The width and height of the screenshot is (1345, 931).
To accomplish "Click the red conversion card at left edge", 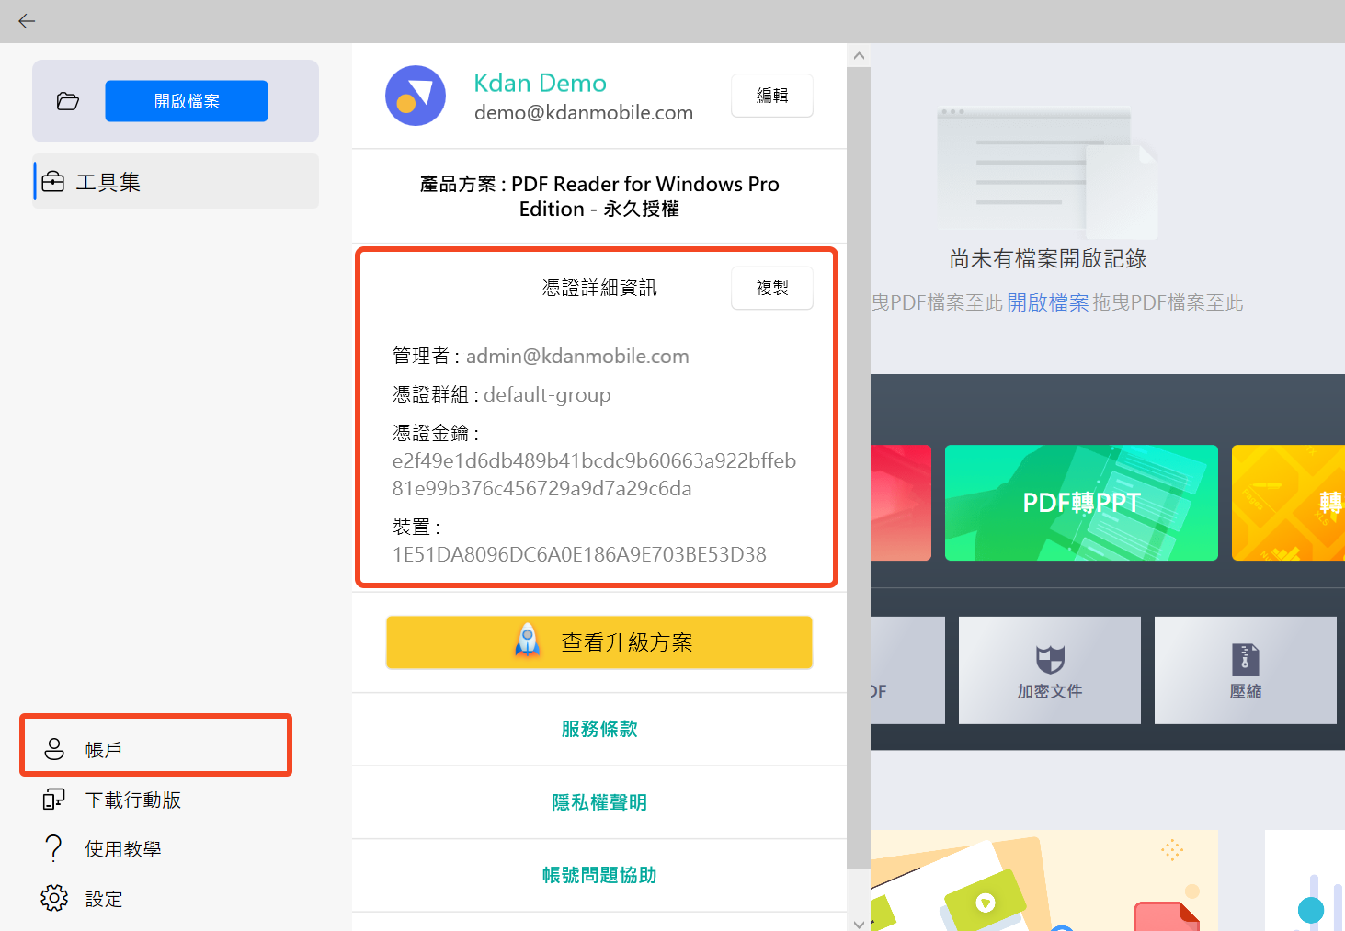I will pos(901,503).
